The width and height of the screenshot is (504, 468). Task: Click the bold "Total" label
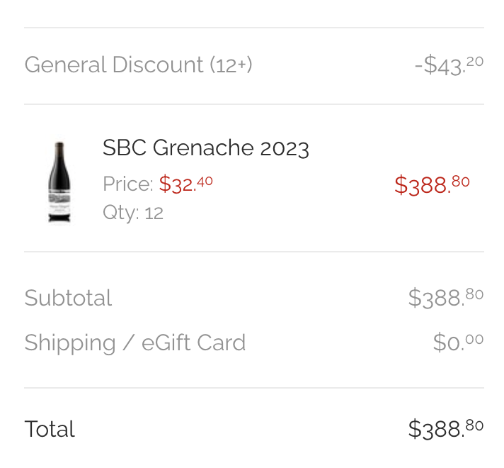click(x=50, y=429)
